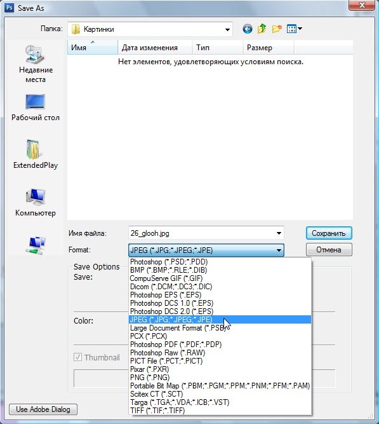379x424 pixels.
Task: Click Use Adobe Dialog button
Action: tap(43, 409)
